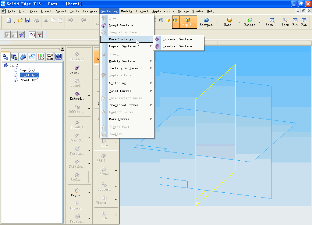This screenshot has height=225, width=312.
Task: Choose Extruded Surface from submenu
Action: coord(179,39)
